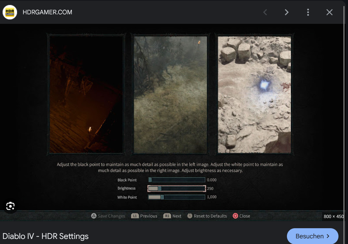Open the three-dot more options menu
This screenshot has height=244, width=348.
click(x=308, y=12)
